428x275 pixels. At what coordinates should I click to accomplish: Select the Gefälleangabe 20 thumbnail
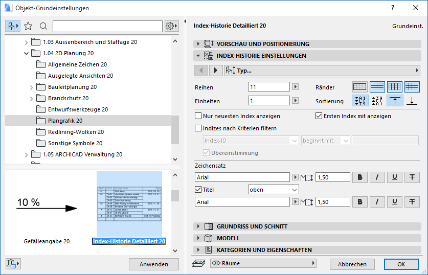(x=47, y=209)
